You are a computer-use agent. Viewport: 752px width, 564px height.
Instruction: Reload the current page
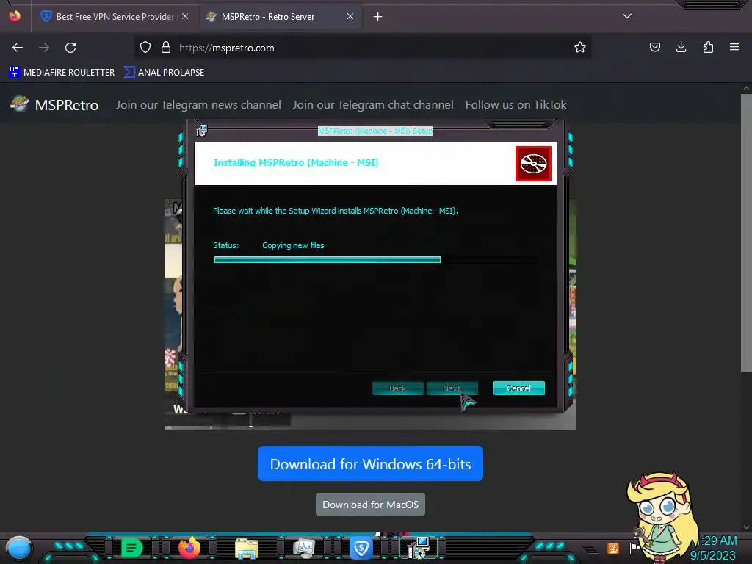70,48
